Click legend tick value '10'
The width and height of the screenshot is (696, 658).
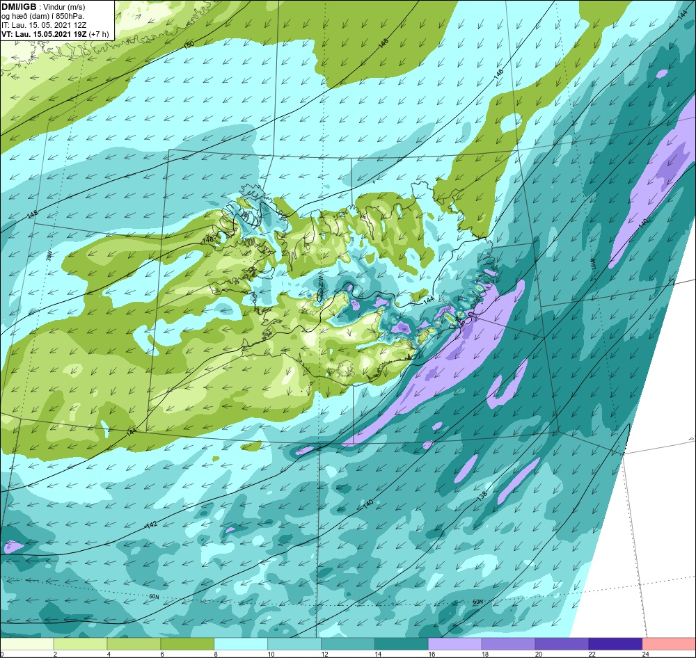271,654
